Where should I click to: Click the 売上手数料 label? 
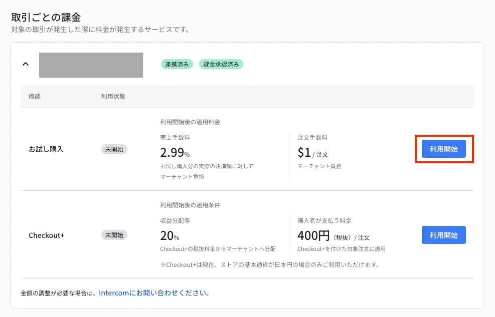(175, 137)
